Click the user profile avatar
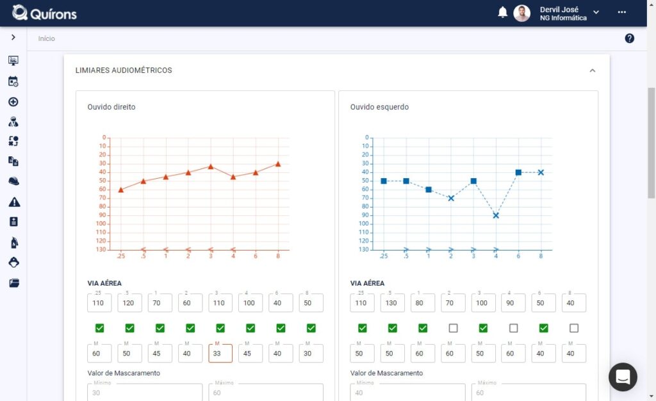656x401 pixels. pos(521,13)
